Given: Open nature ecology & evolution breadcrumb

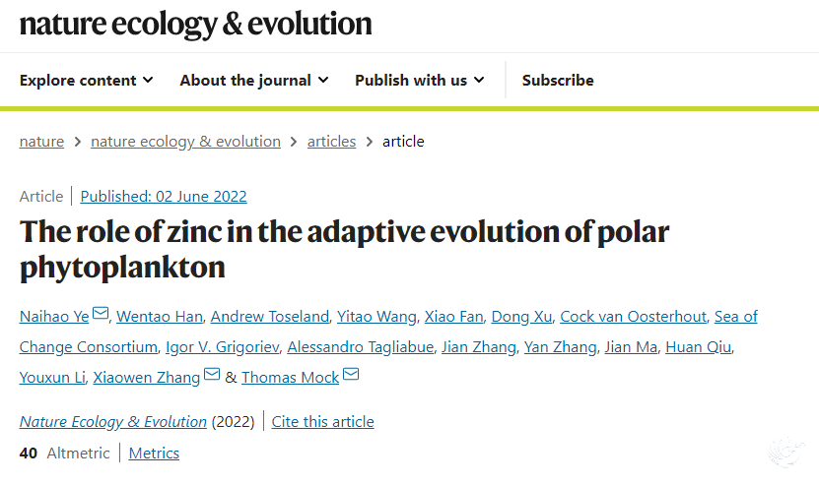Looking at the screenshot, I should [185, 142].
